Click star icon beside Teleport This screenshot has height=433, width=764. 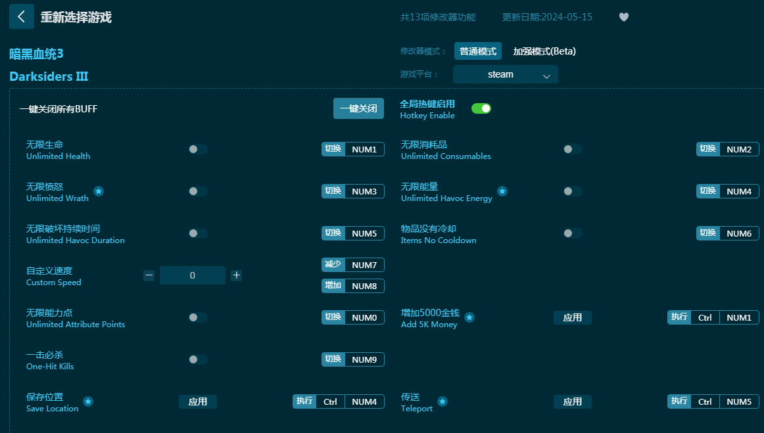point(442,402)
